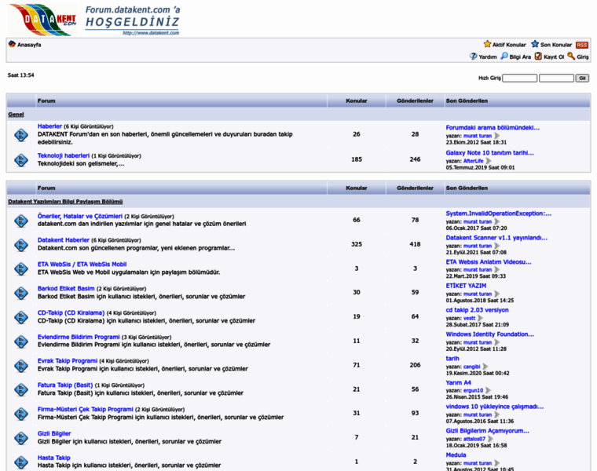Go to last post arrow for Teknoloji haberleri
The image size is (597, 471).
[489, 161]
